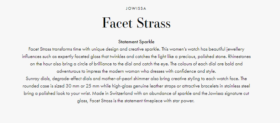Viewport: 280px width, 123px height.
Task: Click the Statement Sparkle subheading
Action: 136,42
